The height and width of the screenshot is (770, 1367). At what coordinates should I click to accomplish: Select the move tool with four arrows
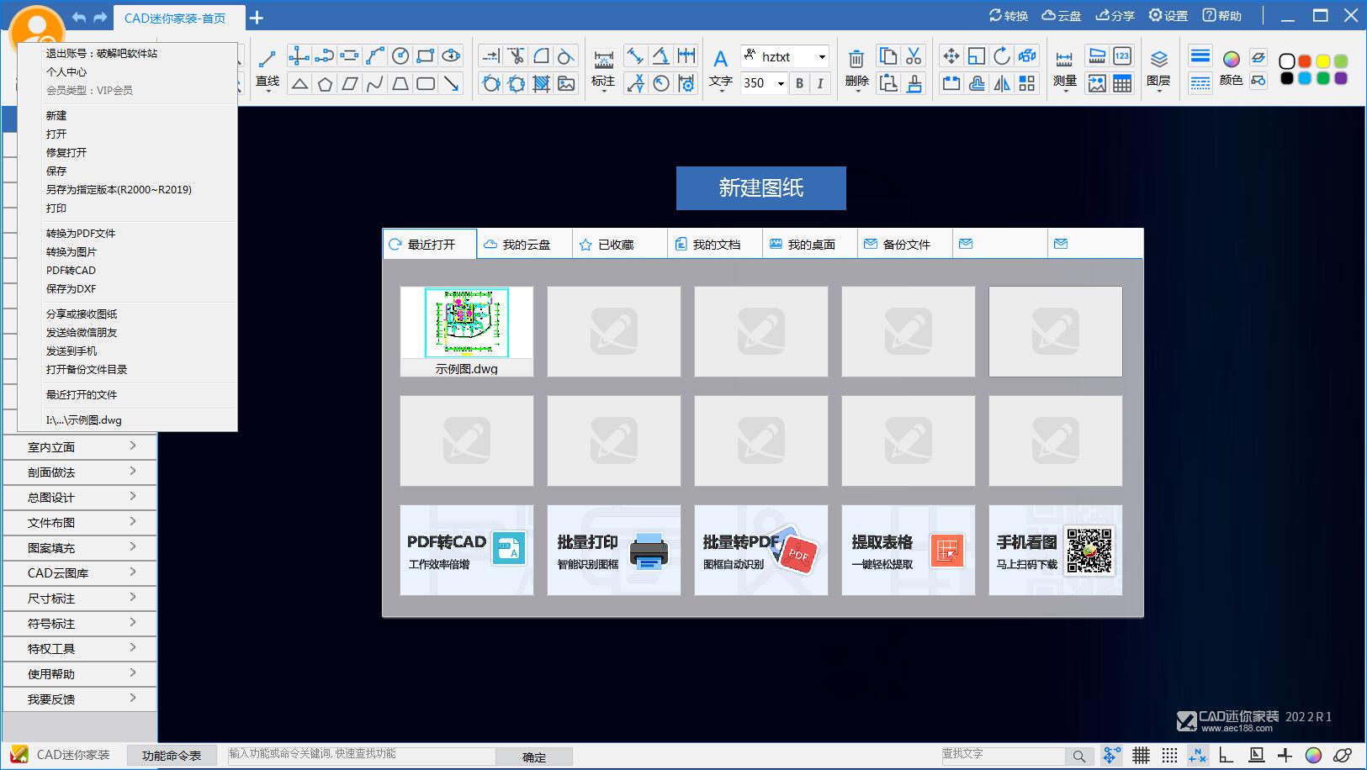coord(951,56)
